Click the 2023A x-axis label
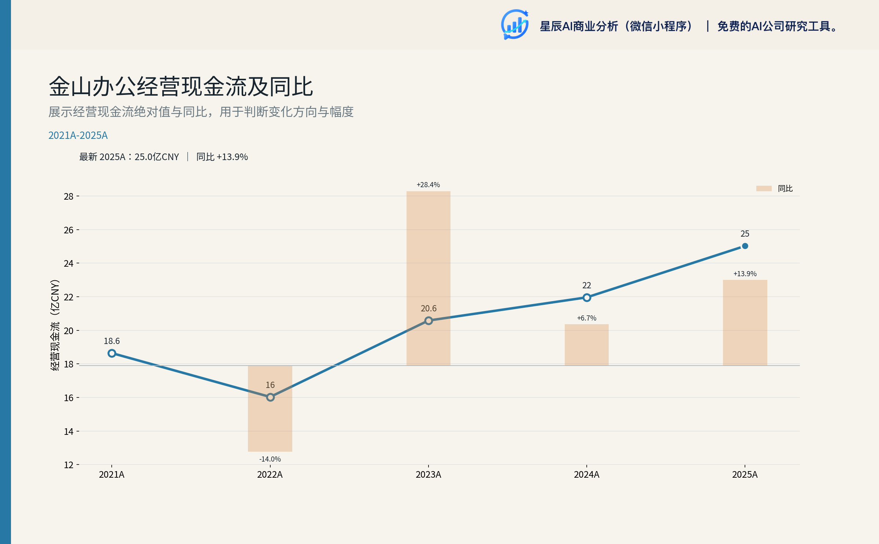The image size is (879, 544). [x=429, y=475]
